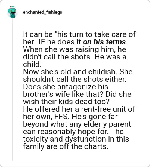The image size is (150, 167).
Task: Click the phrase "rent-free unit of"
Action: coord(108,109)
